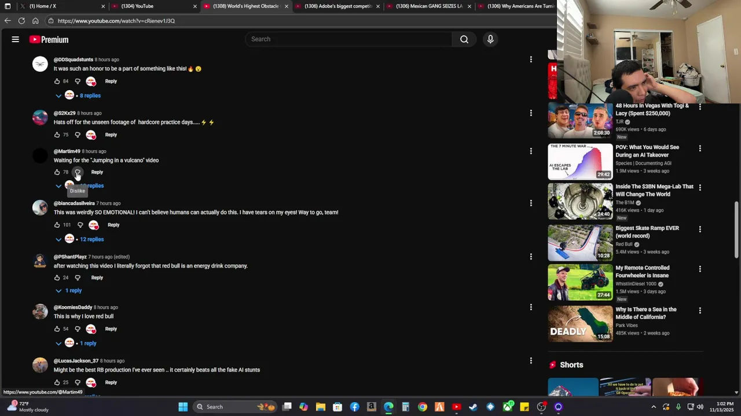Open more options for AI Takeover video
The width and height of the screenshot is (741, 416).
click(x=700, y=148)
